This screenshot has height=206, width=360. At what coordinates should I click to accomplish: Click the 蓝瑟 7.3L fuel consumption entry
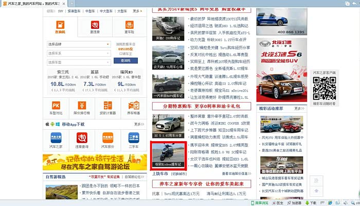point(95,81)
